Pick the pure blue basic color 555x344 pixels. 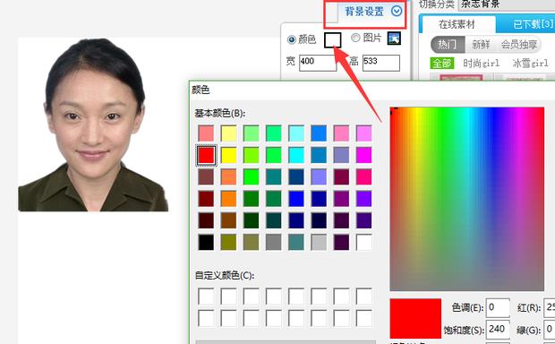click(x=296, y=199)
